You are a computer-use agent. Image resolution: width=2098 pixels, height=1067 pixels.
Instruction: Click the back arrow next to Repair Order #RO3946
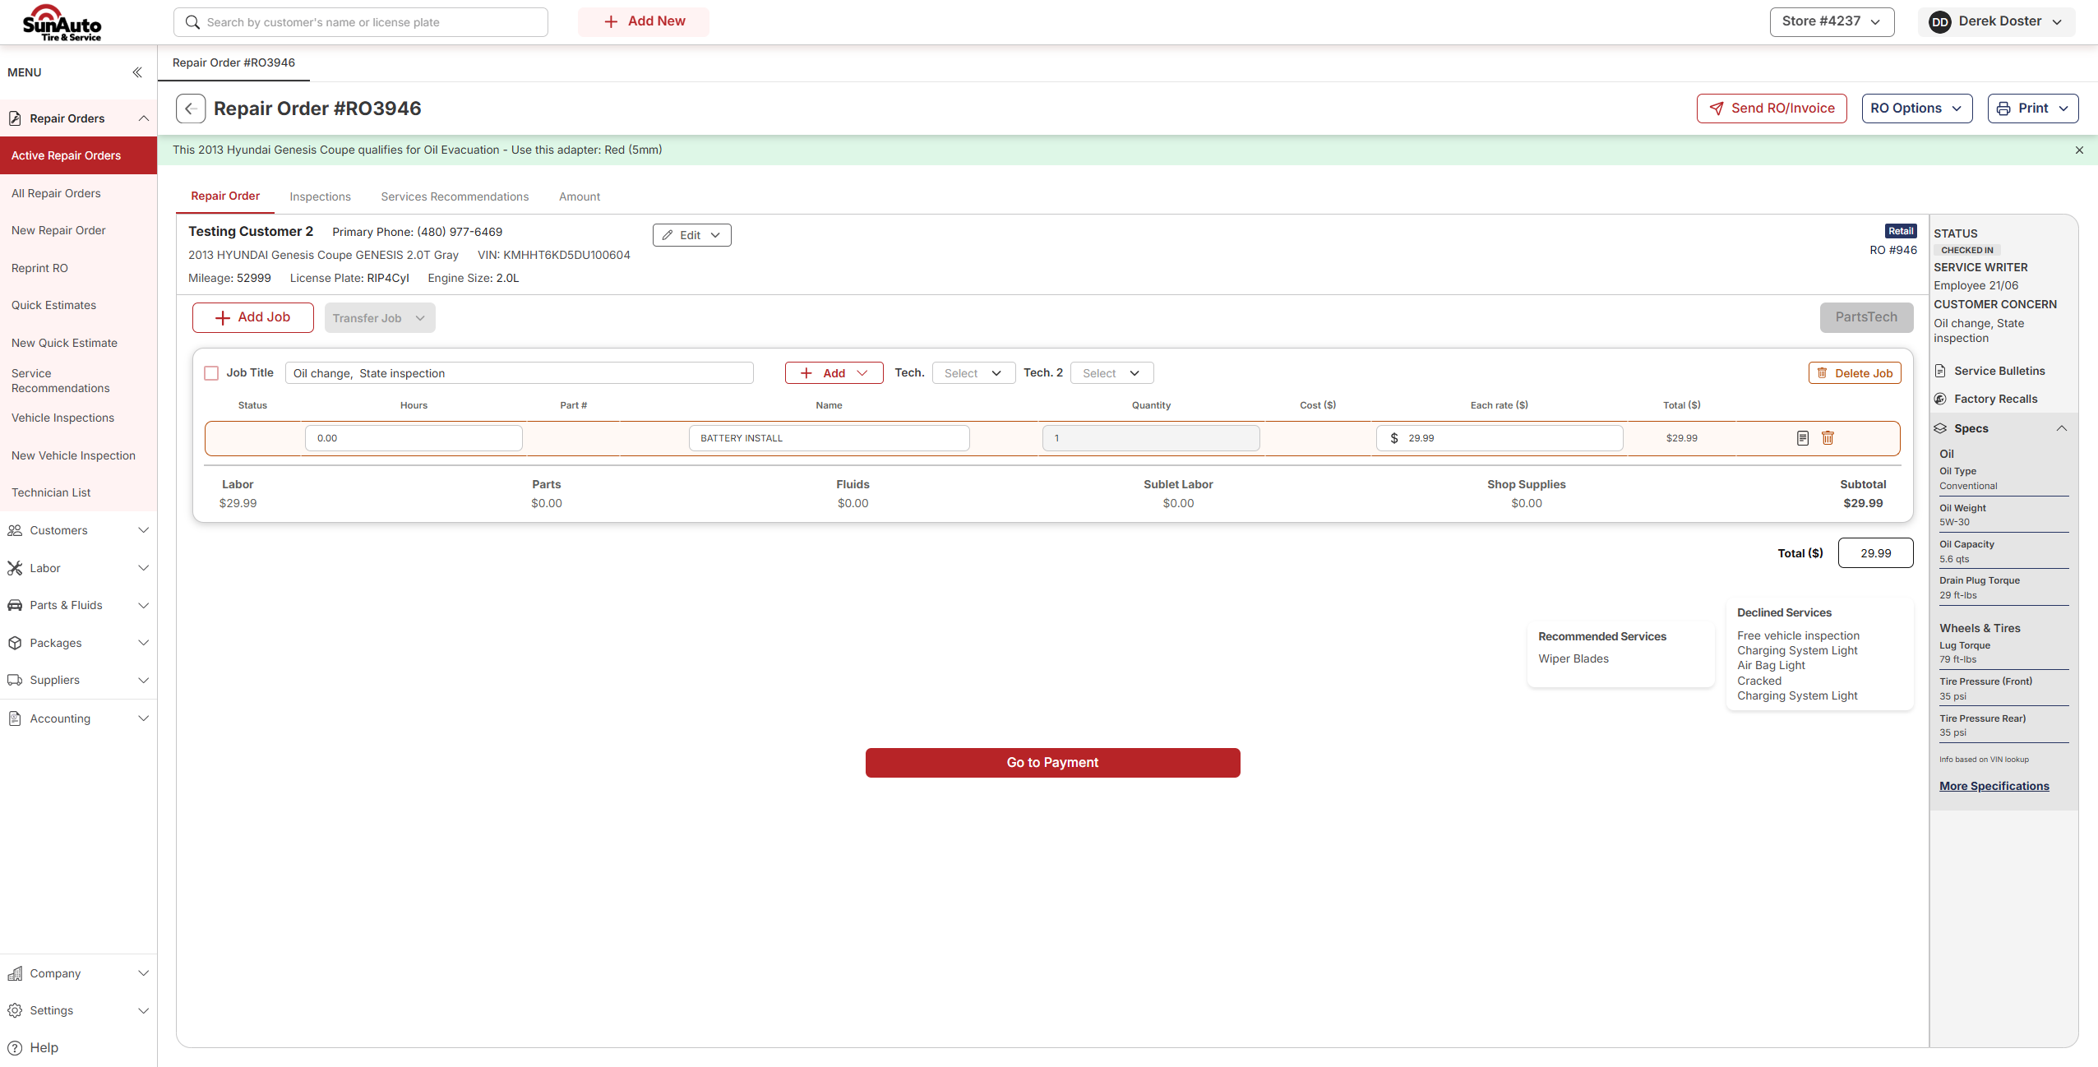191,109
